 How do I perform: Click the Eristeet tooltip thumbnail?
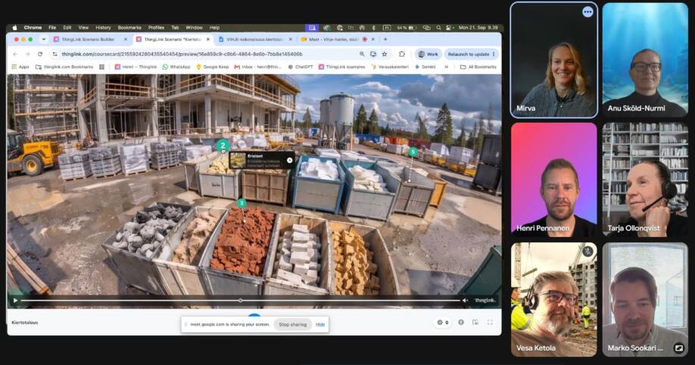(x=238, y=161)
